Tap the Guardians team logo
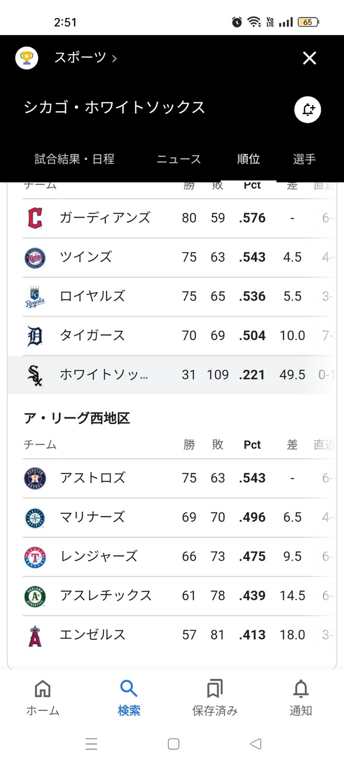This screenshot has width=344, height=765. pos(35,218)
